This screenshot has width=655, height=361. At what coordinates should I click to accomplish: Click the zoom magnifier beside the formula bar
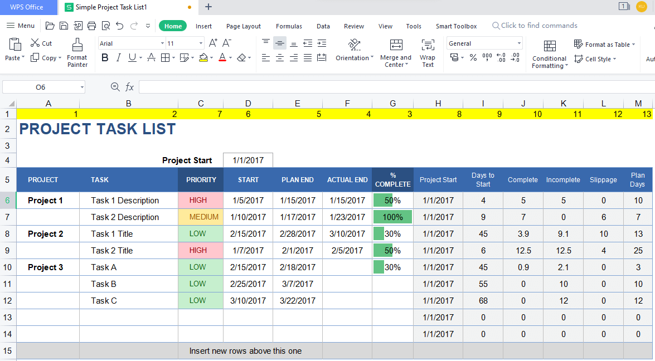(115, 87)
